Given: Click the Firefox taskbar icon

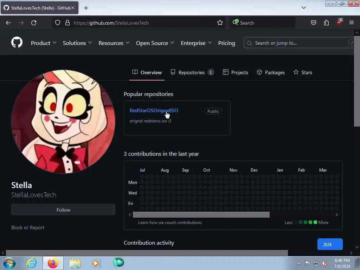Looking at the screenshot, I should point(53,263).
